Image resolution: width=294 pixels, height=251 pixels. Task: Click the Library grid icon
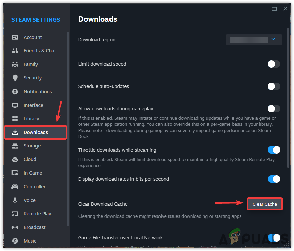[15, 119]
